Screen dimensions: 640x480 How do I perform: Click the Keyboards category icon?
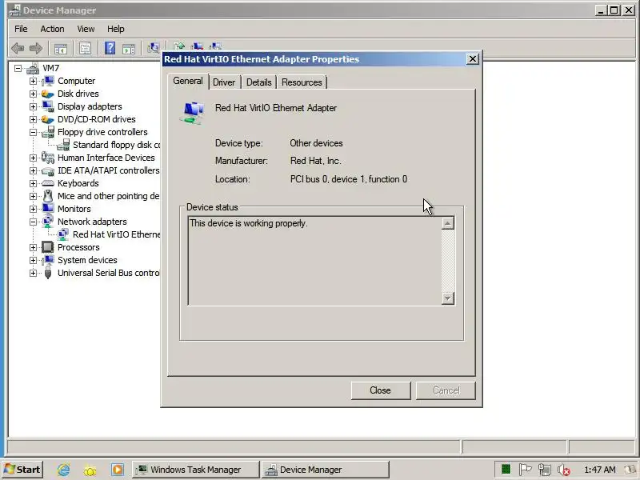[x=48, y=183]
